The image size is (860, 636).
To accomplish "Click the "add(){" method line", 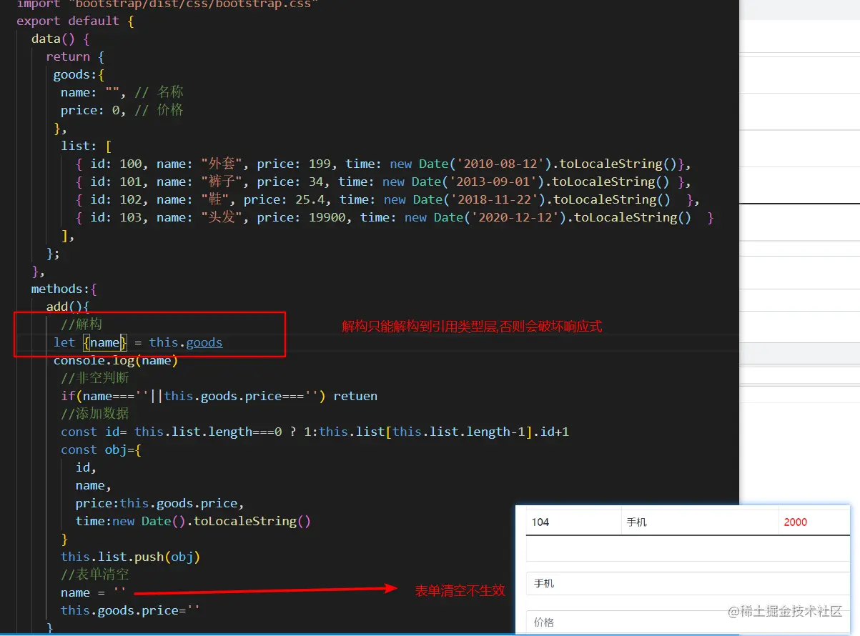I will tap(68, 307).
